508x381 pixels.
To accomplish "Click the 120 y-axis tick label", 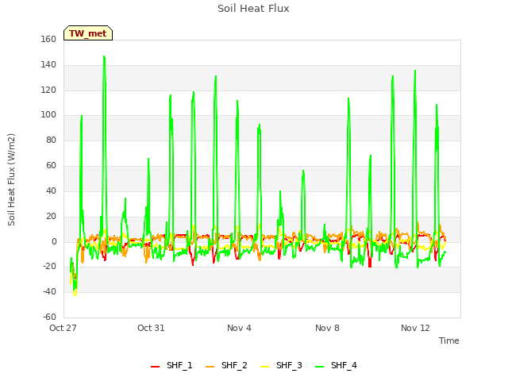I will (48, 90).
